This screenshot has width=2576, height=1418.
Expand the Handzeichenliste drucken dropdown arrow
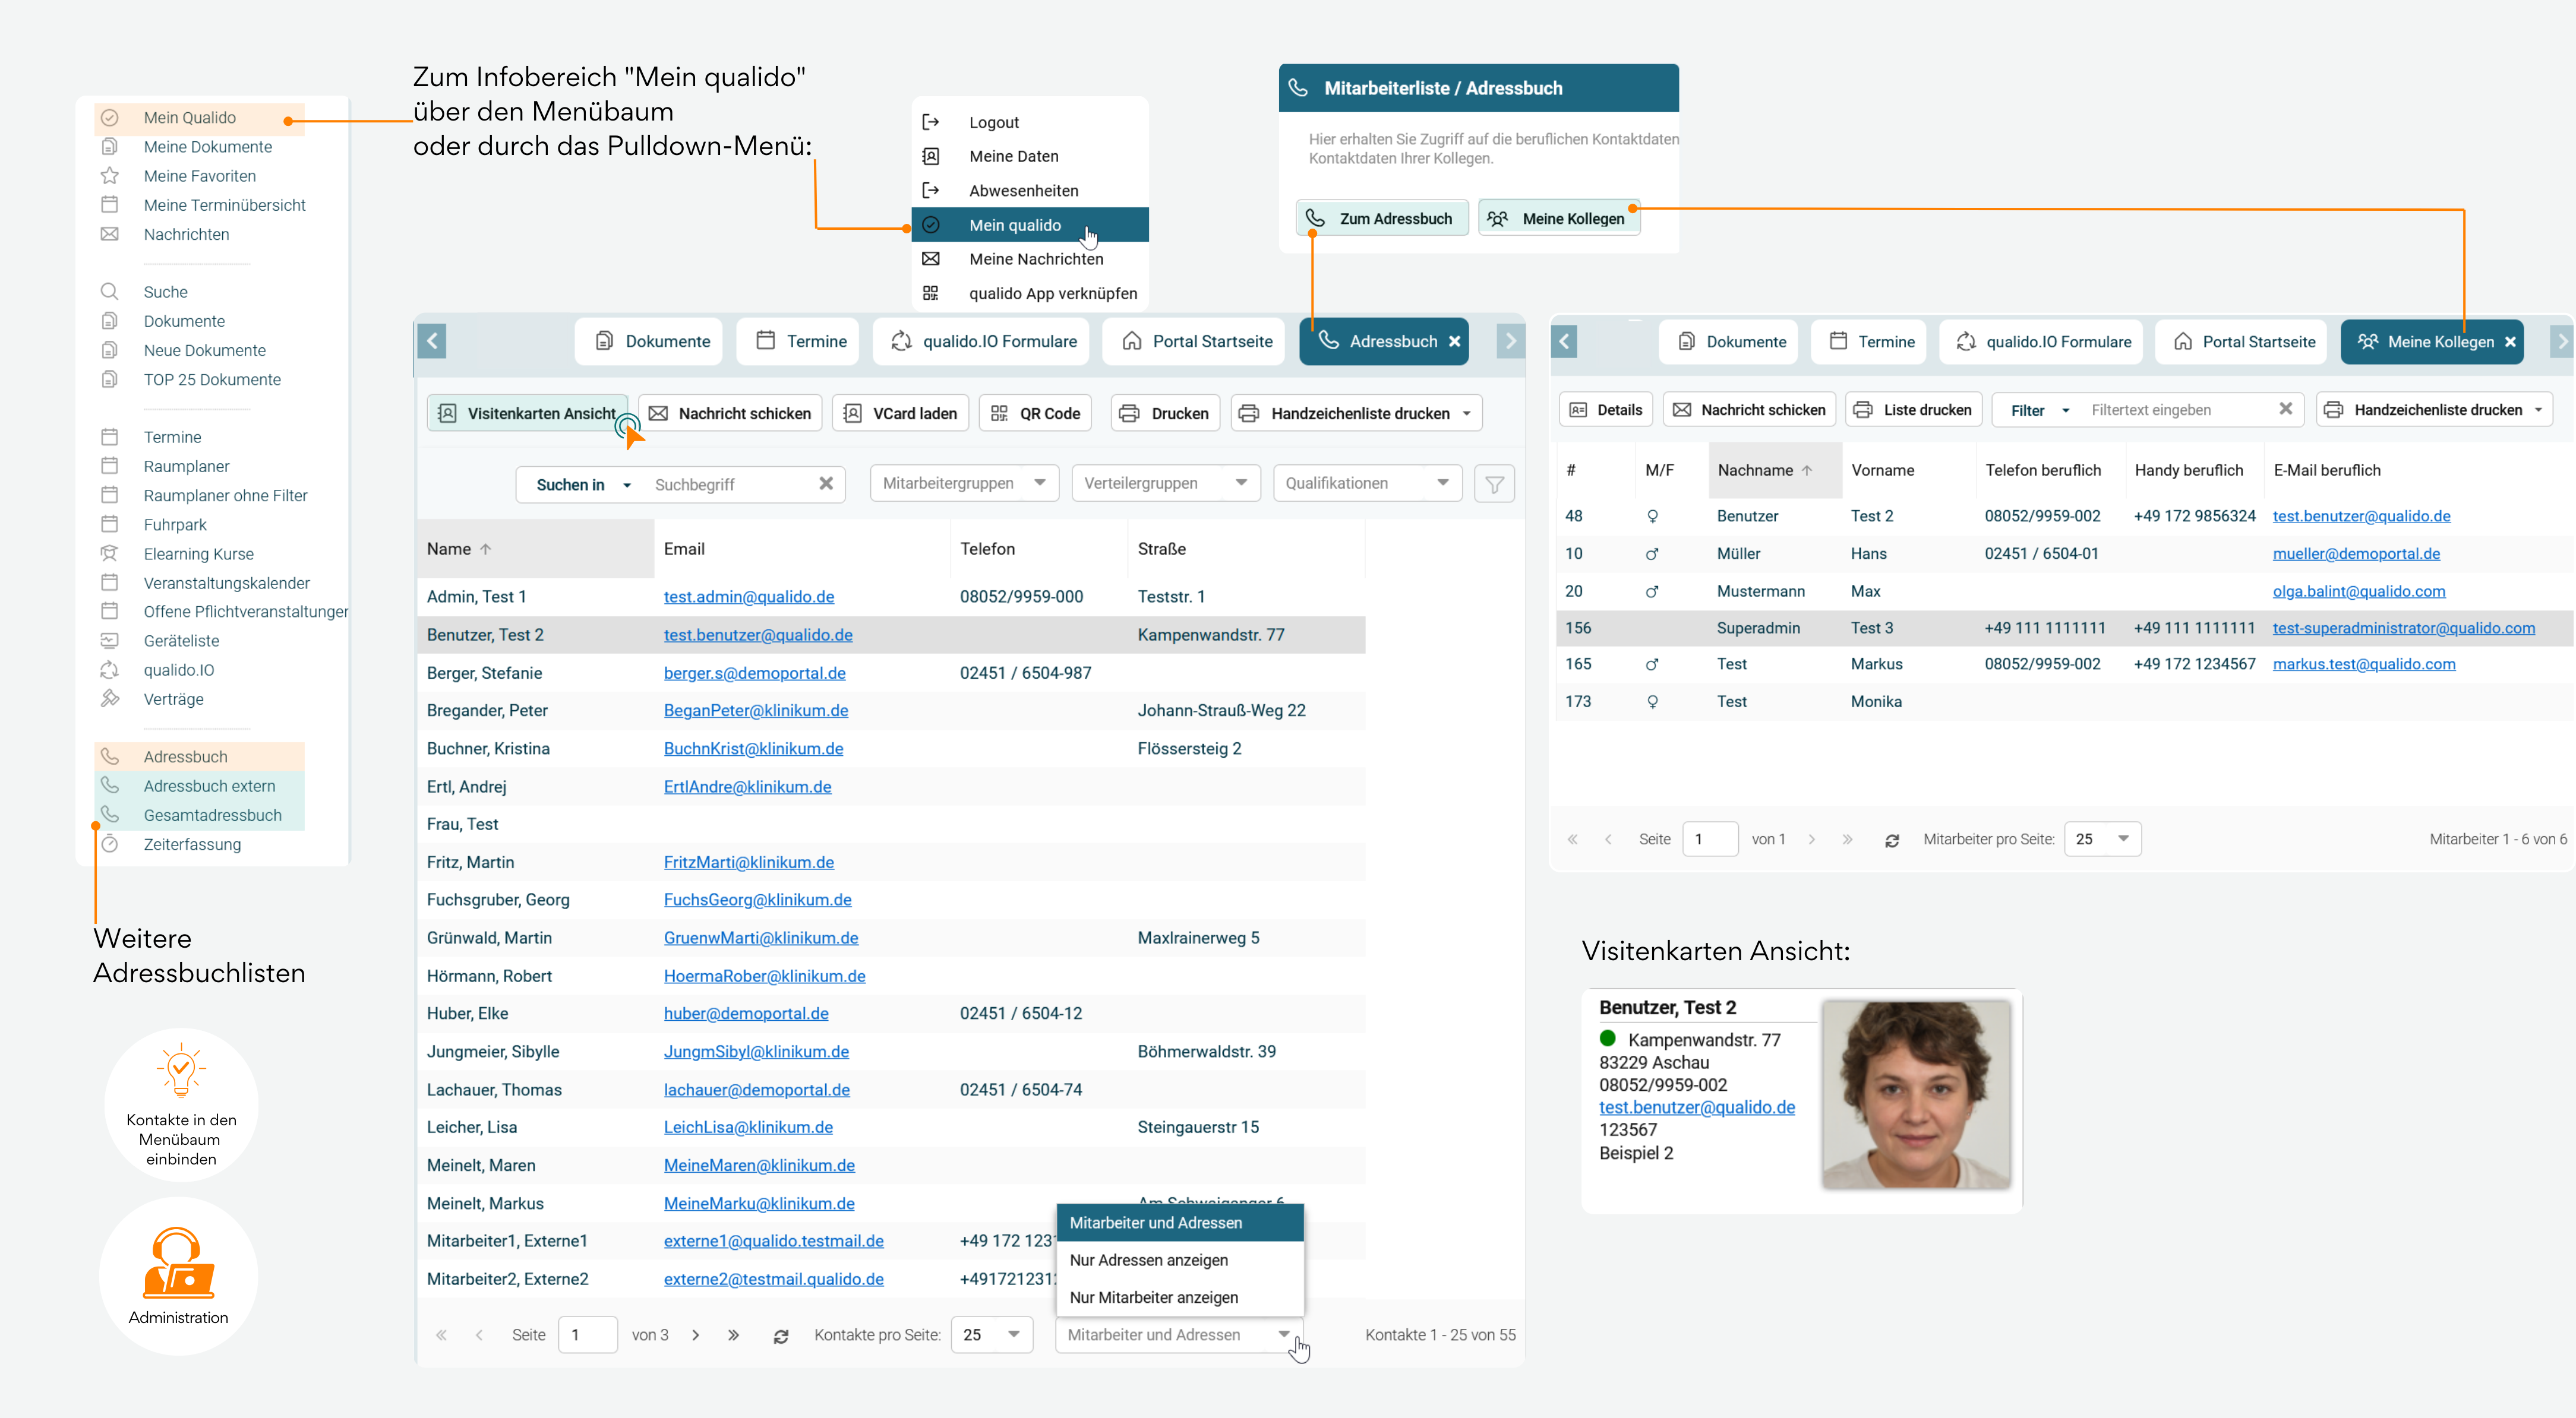click(x=1467, y=414)
